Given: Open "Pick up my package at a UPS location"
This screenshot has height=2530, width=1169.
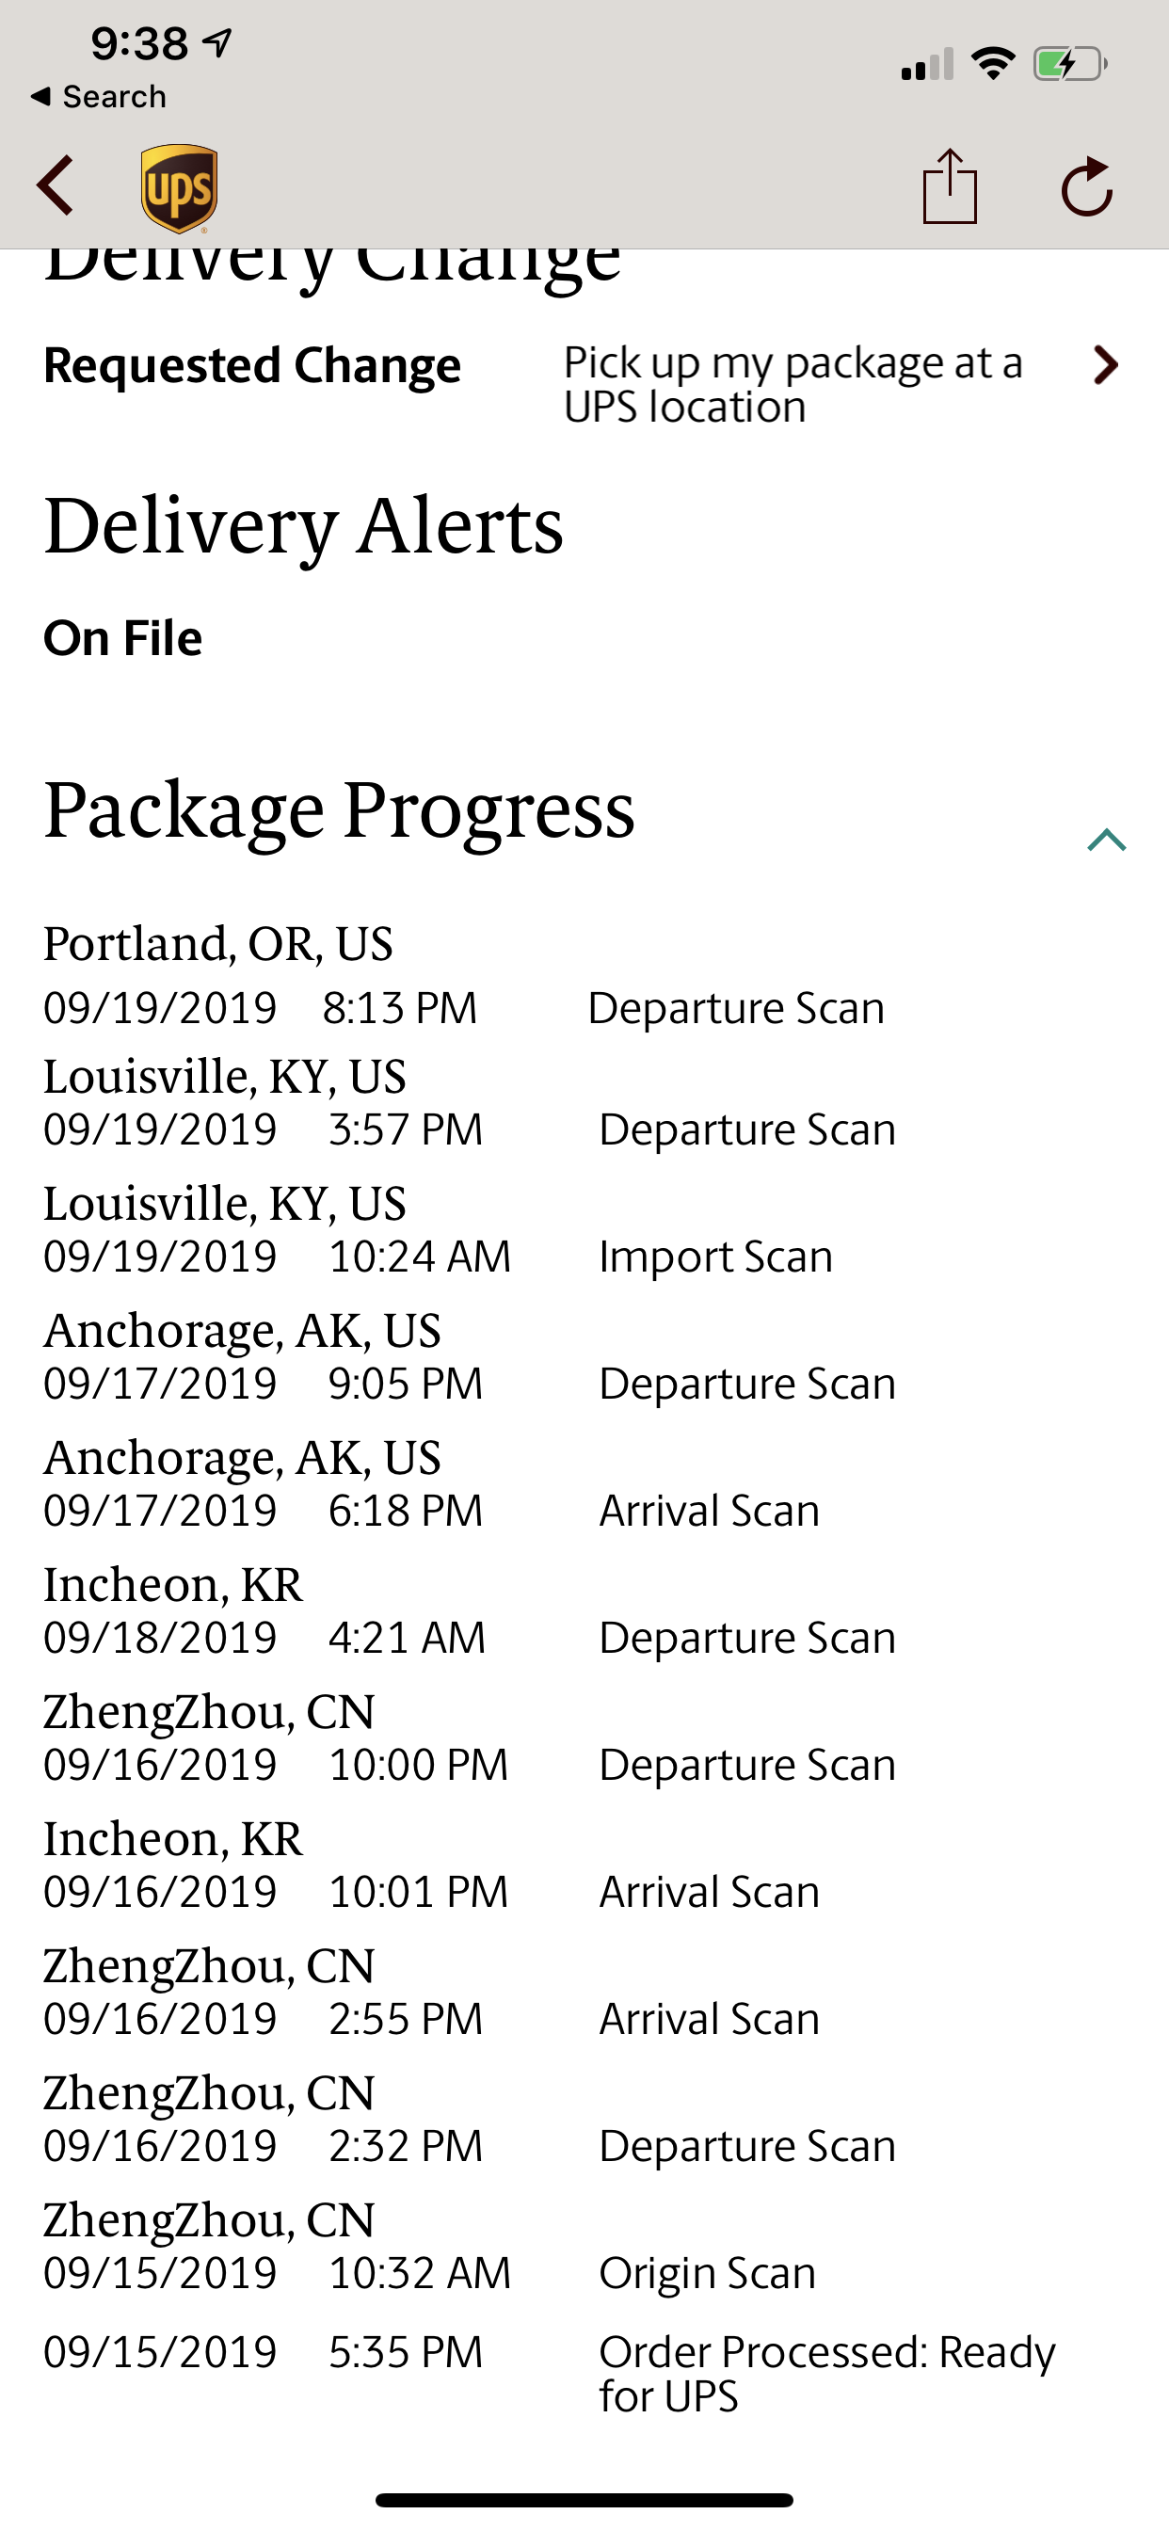Looking at the screenshot, I should (792, 384).
